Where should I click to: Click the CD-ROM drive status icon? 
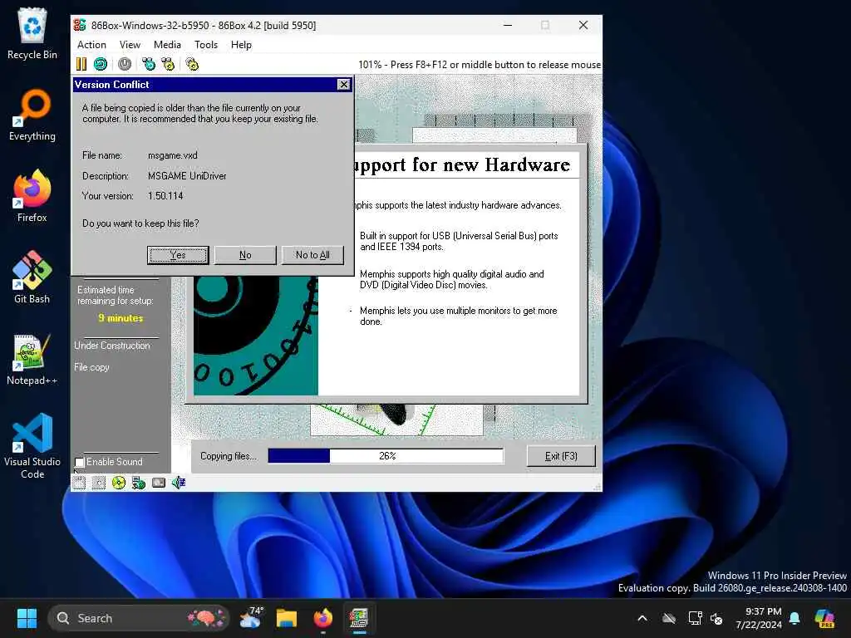click(118, 483)
